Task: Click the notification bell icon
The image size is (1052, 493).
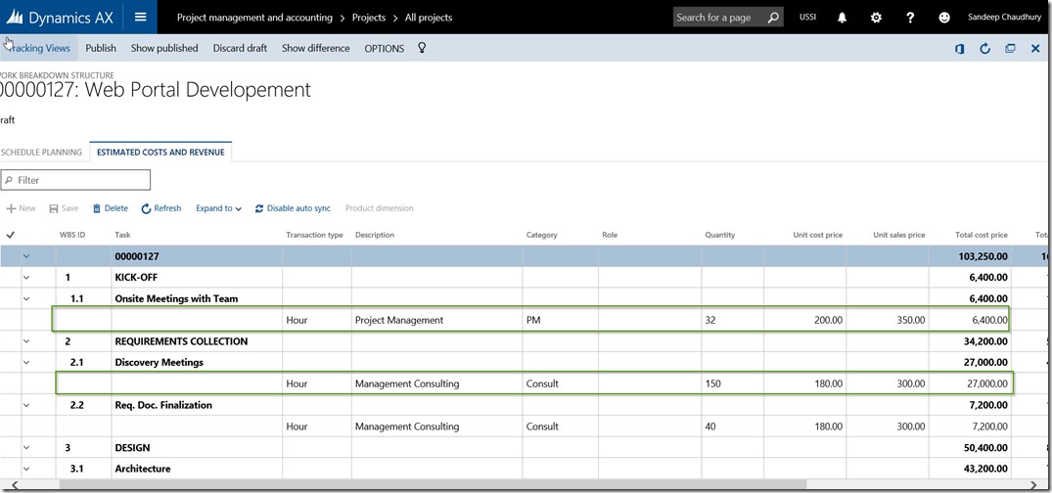Action: (x=843, y=18)
